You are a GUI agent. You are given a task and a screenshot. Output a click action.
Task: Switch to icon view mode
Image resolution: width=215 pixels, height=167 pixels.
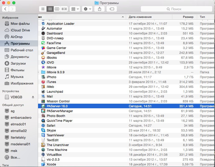click(42, 9)
